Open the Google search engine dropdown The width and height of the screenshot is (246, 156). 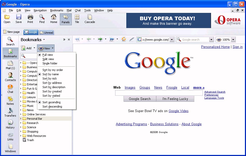coord(211,40)
